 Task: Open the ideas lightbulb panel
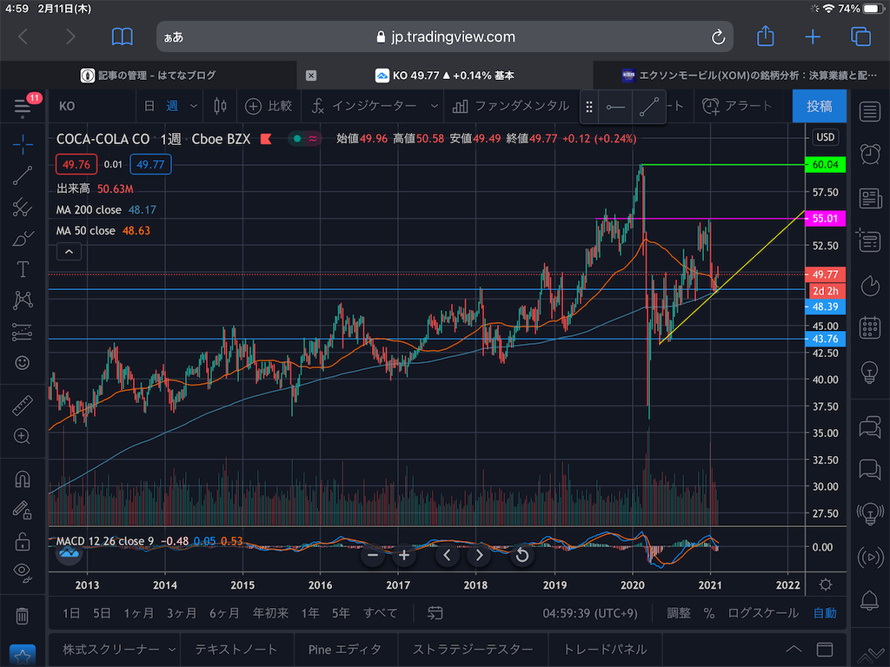(x=869, y=373)
